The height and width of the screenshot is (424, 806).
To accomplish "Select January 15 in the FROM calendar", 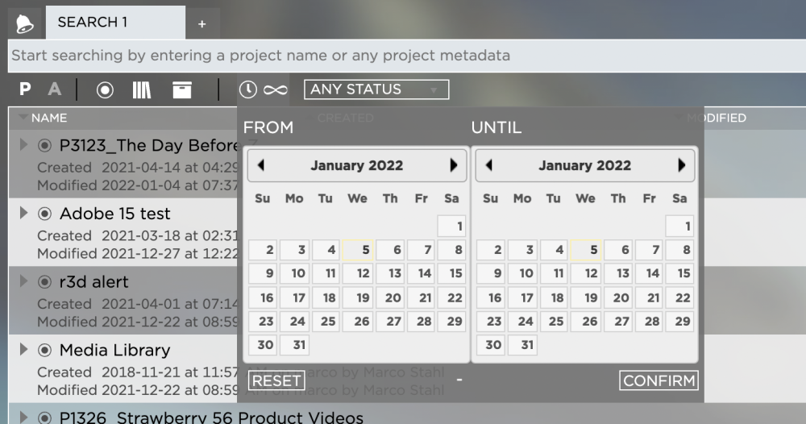I will (455, 273).
